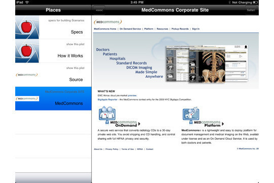Click the arrow next to OnDemand
This screenshot has width=274, height=183.
coord(139,124)
